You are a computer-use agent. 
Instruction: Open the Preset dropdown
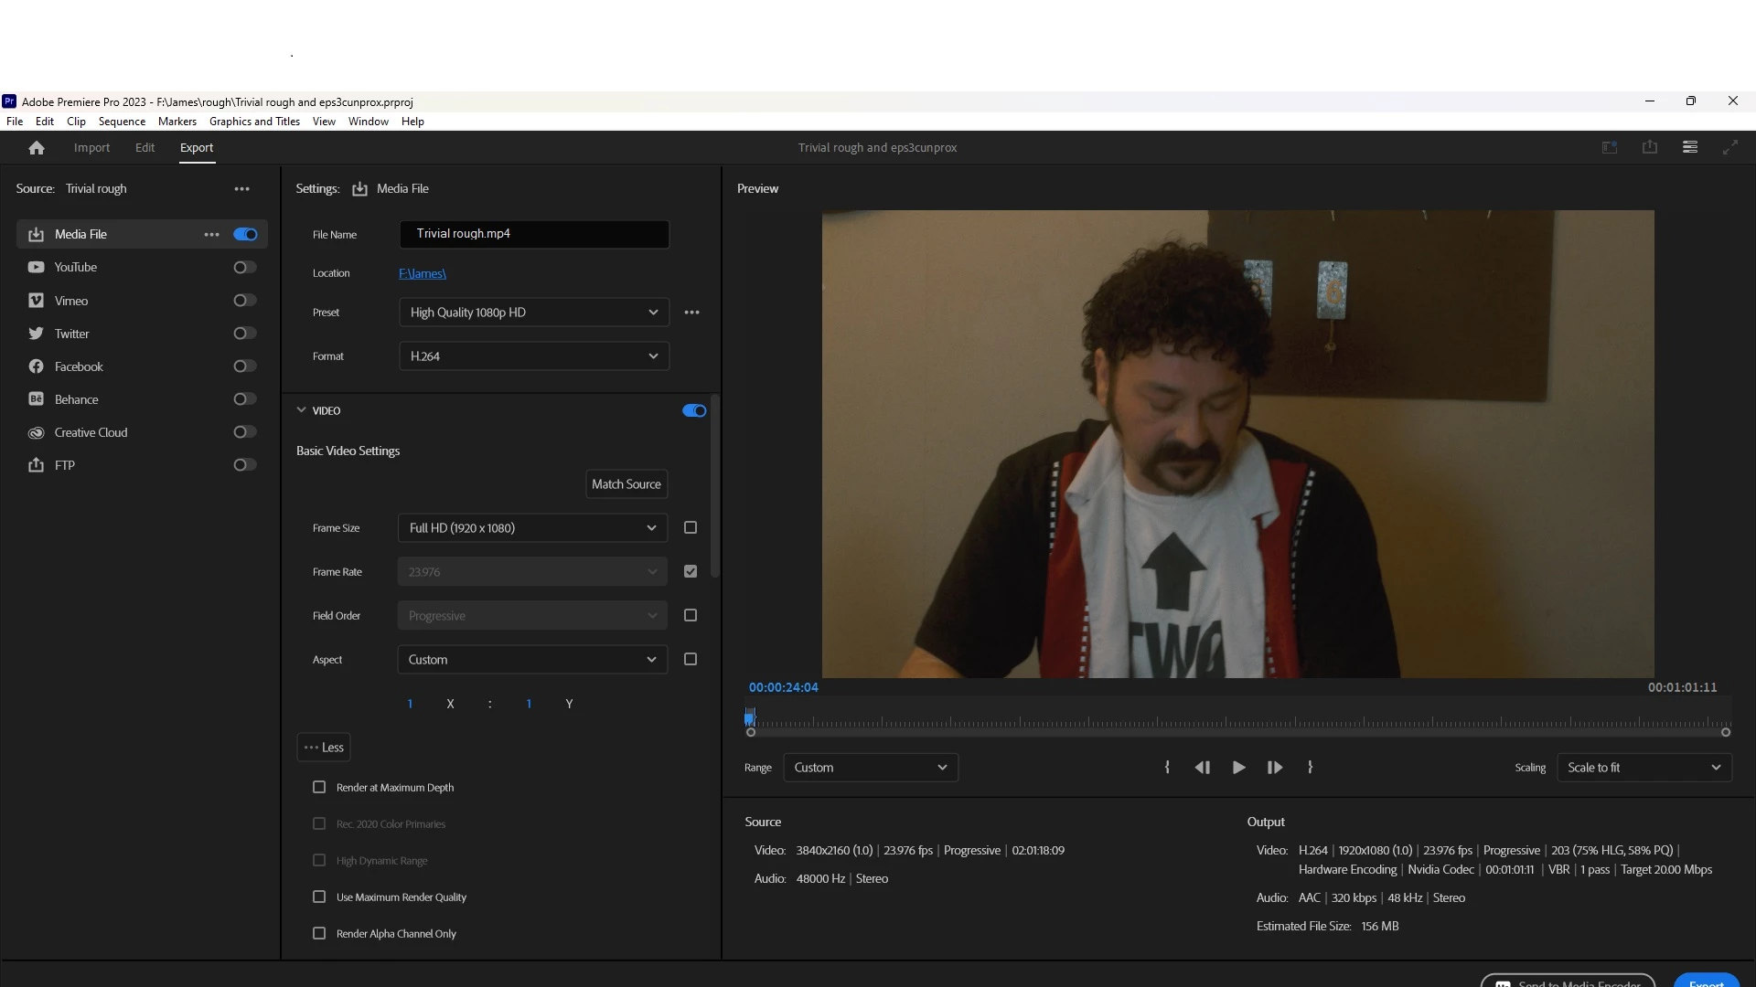click(x=533, y=313)
